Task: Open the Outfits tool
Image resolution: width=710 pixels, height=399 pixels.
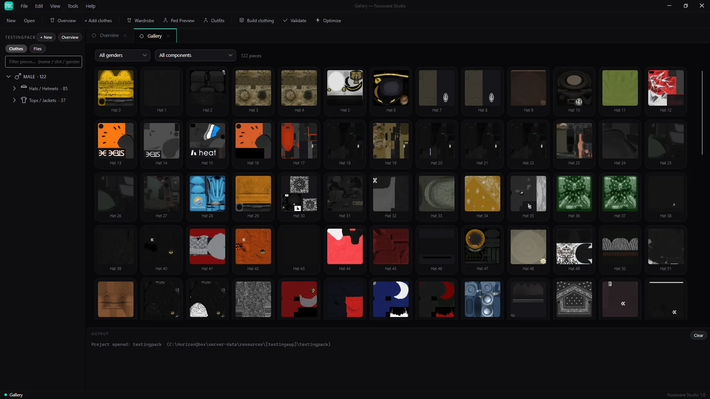Action: pos(214,21)
